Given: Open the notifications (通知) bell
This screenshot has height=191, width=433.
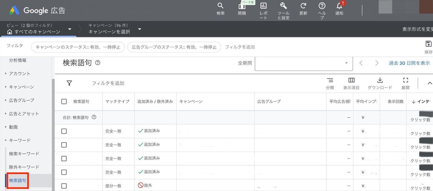Looking at the screenshot, I should (339, 6).
